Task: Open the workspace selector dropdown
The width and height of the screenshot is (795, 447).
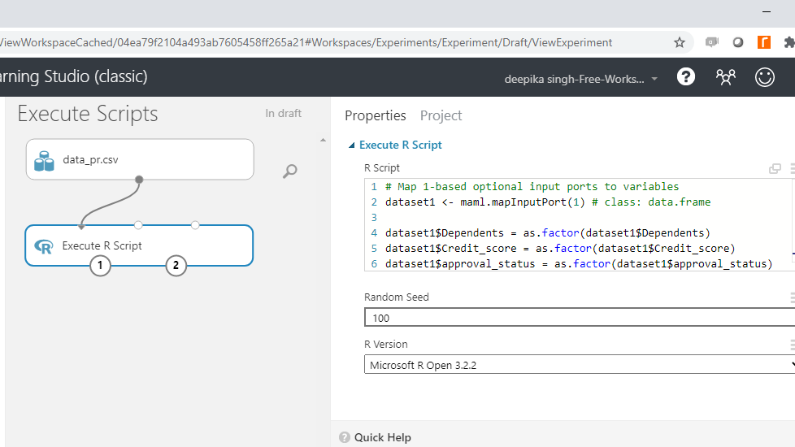Action: [581, 79]
